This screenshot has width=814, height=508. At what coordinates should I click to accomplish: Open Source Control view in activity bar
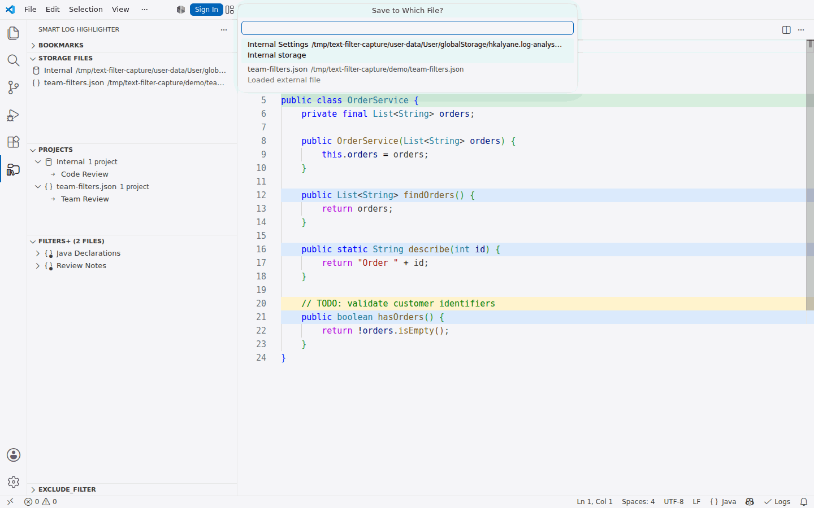pos(14,87)
